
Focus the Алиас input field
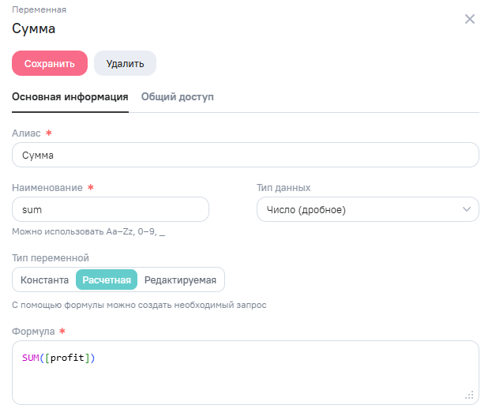[x=245, y=155]
